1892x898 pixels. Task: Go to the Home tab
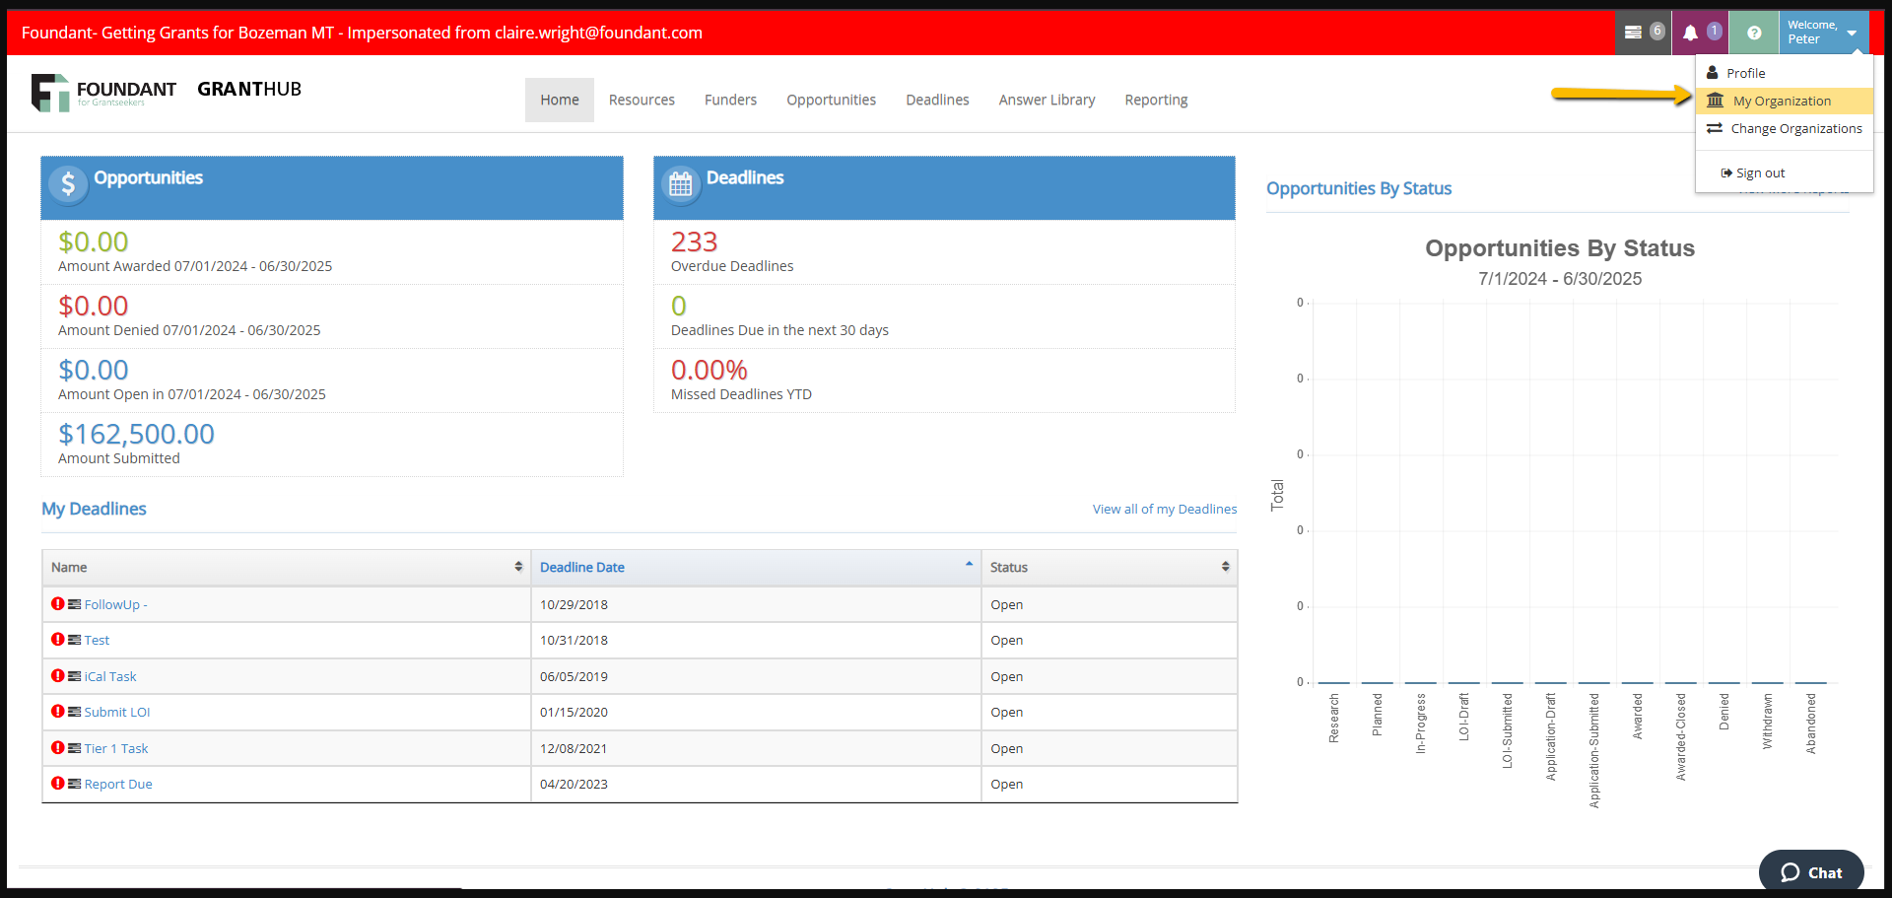(560, 100)
